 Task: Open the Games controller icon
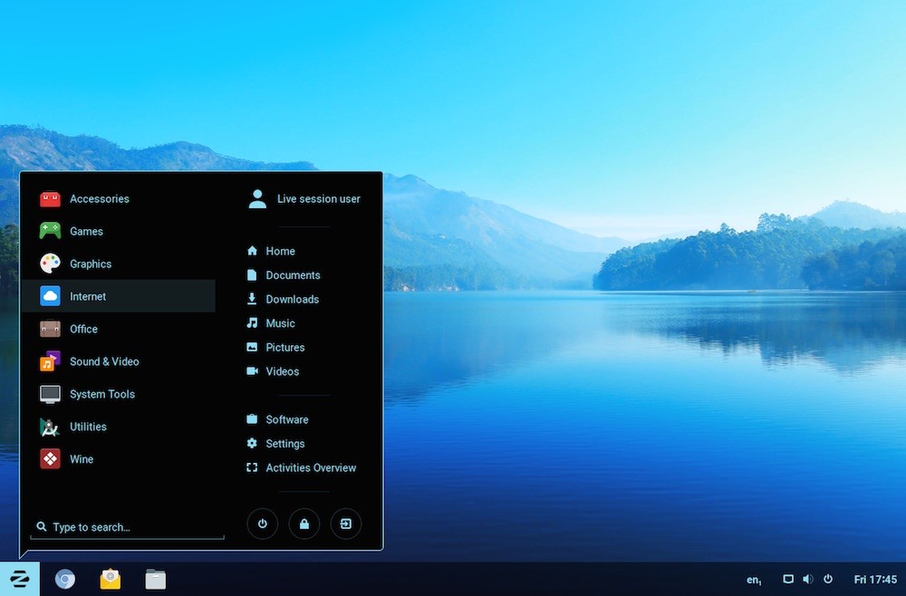coord(48,231)
